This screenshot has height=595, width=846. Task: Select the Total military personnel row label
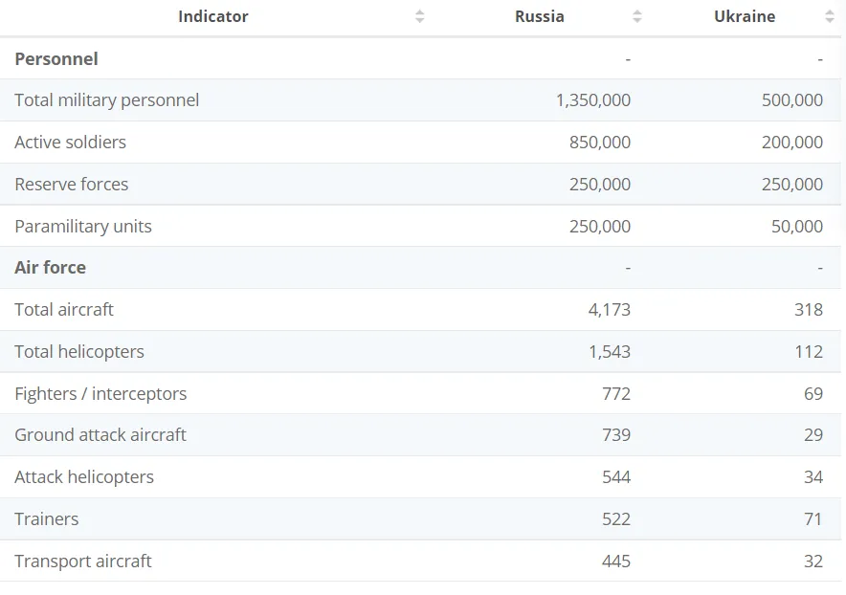(x=106, y=100)
